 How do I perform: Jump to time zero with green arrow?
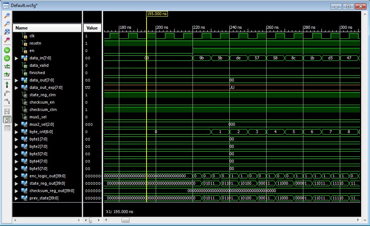7,50
